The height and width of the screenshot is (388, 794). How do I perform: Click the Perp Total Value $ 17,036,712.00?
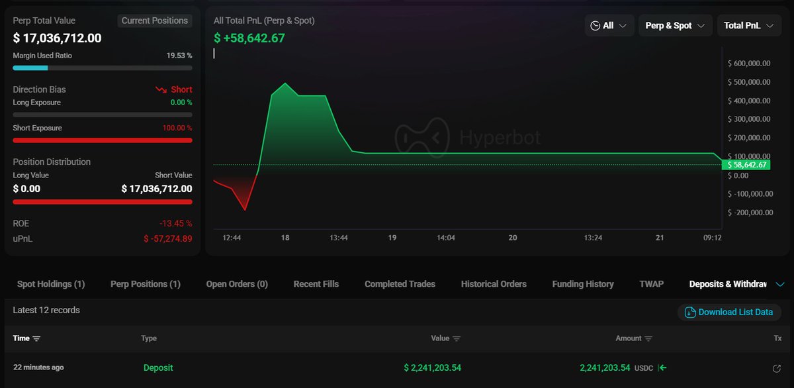pos(58,38)
